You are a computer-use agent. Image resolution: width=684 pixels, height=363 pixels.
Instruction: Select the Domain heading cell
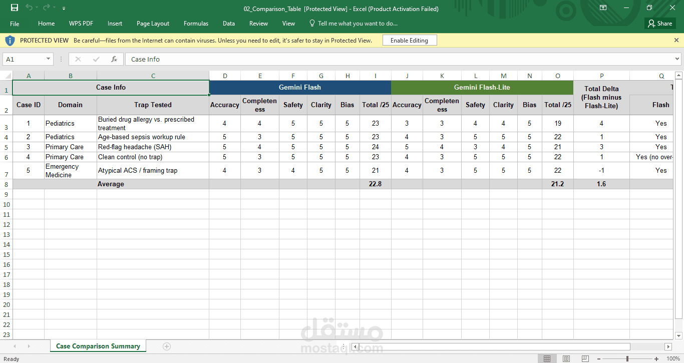(71, 105)
